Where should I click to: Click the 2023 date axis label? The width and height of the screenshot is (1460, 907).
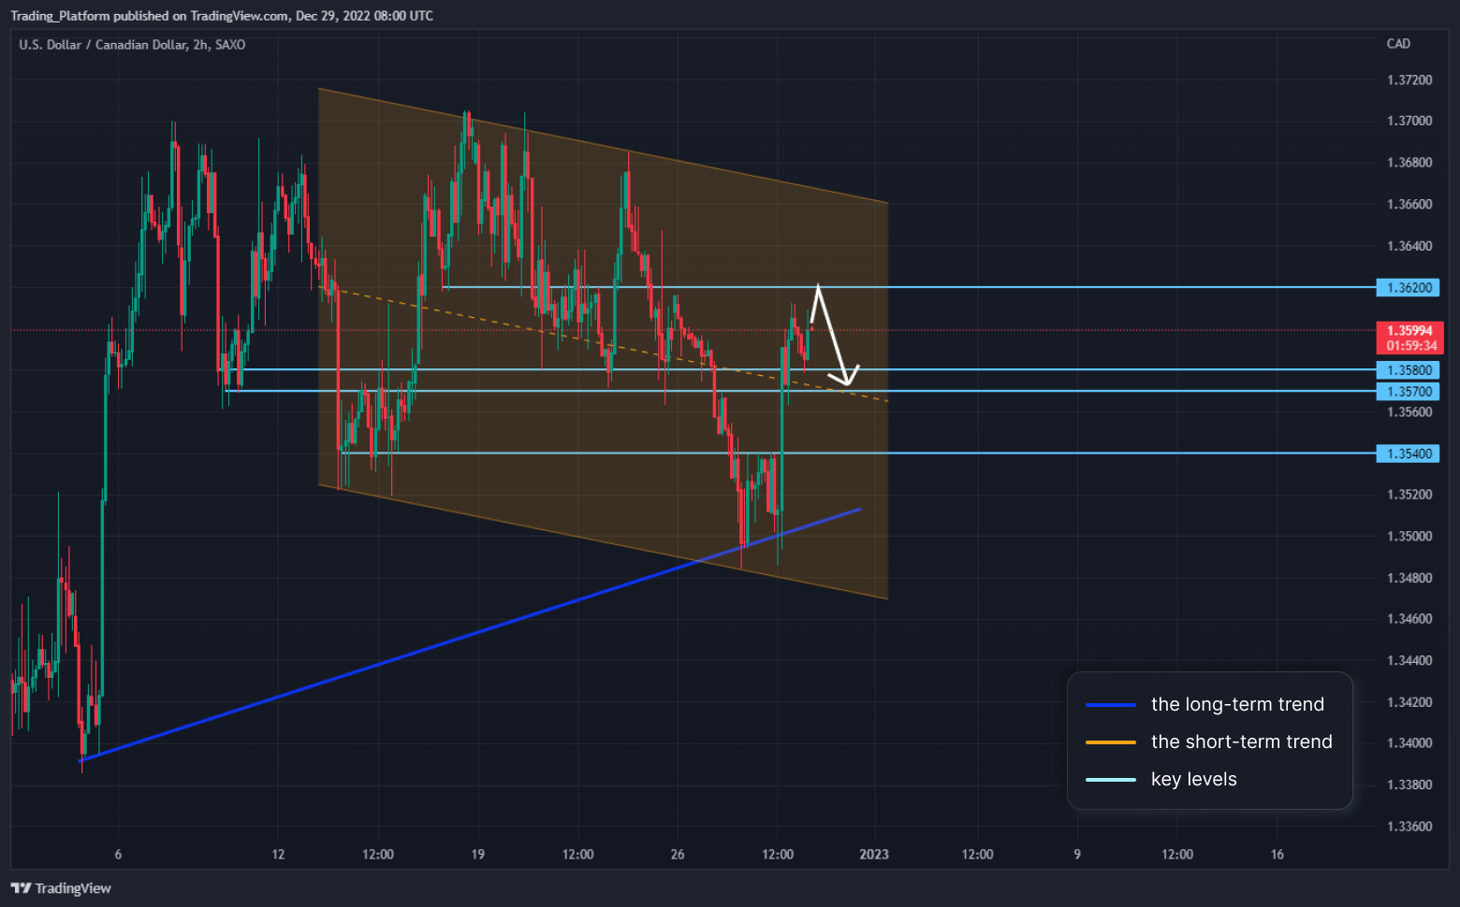click(874, 855)
